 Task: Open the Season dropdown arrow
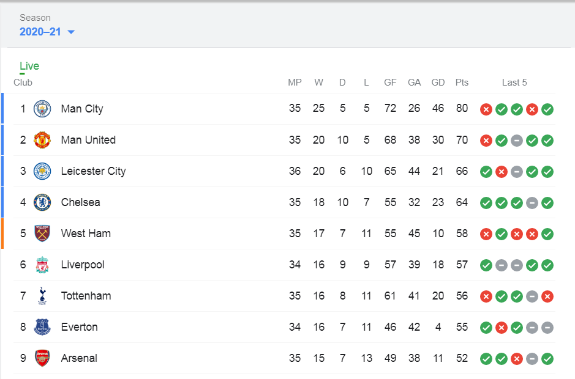pyautogui.click(x=71, y=32)
